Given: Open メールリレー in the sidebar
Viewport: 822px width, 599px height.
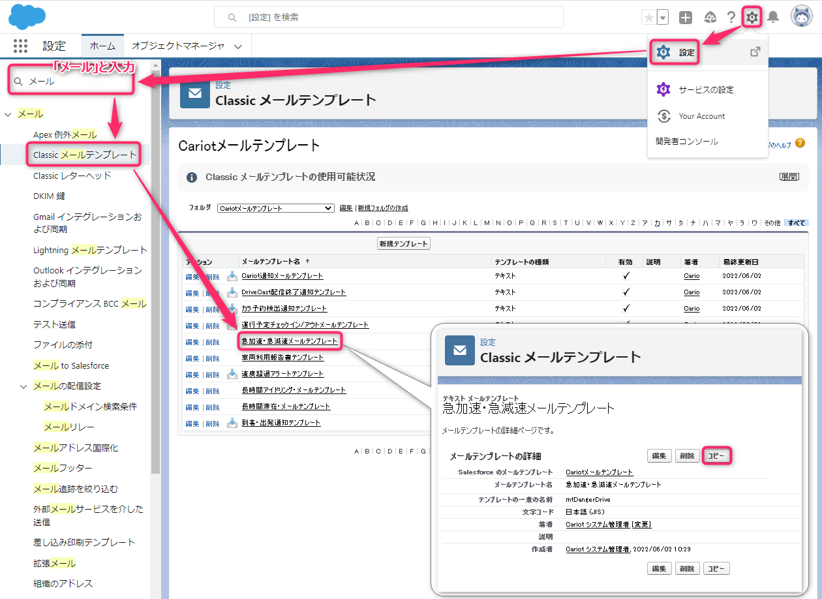Looking at the screenshot, I should [x=69, y=427].
